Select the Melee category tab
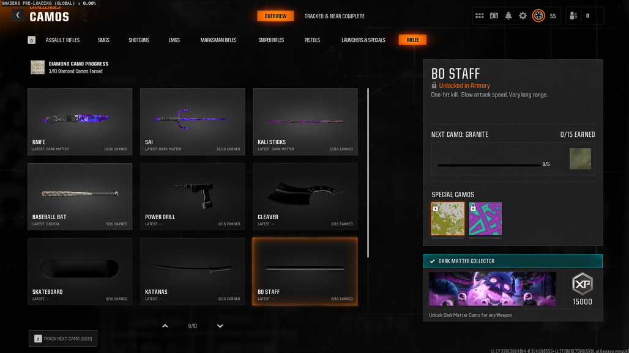 point(412,40)
